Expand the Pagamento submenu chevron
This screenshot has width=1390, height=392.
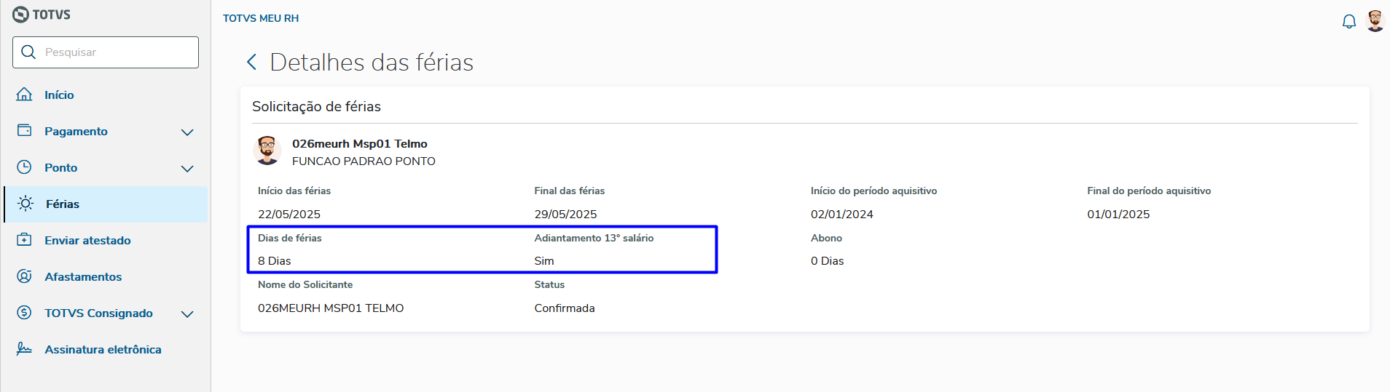[187, 132]
